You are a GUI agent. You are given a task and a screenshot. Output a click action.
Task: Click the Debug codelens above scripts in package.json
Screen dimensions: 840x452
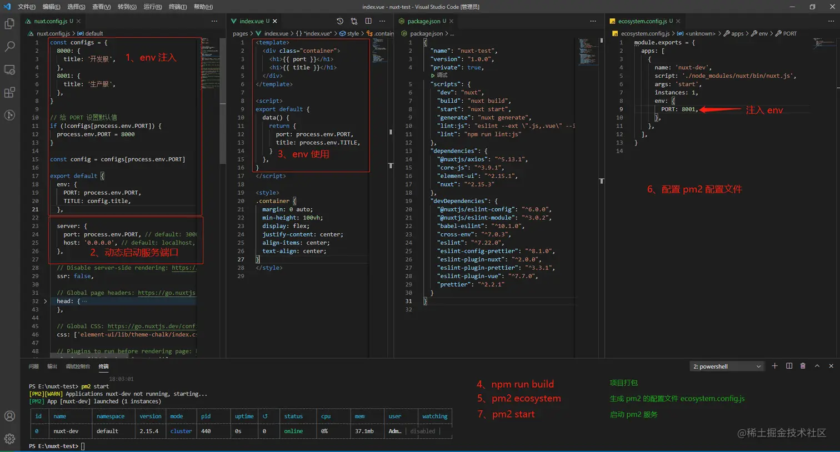(439, 76)
